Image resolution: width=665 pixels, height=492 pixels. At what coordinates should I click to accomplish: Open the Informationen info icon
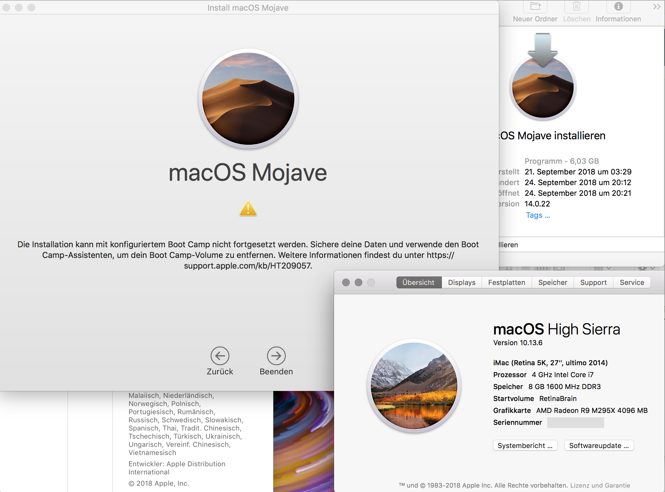click(x=618, y=6)
